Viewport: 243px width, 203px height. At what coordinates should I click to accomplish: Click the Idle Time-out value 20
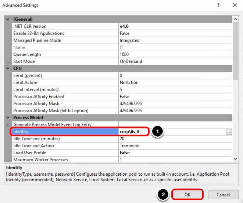point(175,139)
